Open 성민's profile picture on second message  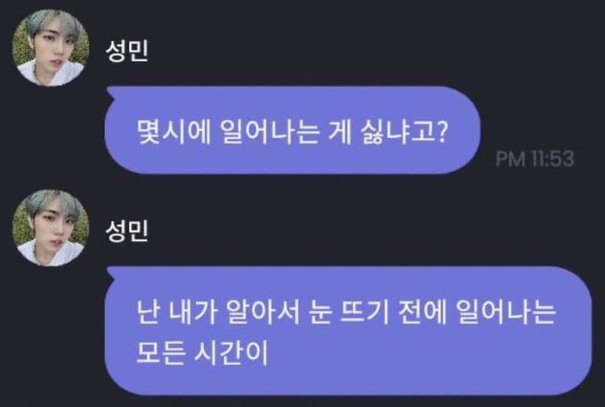click(x=51, y=228)
